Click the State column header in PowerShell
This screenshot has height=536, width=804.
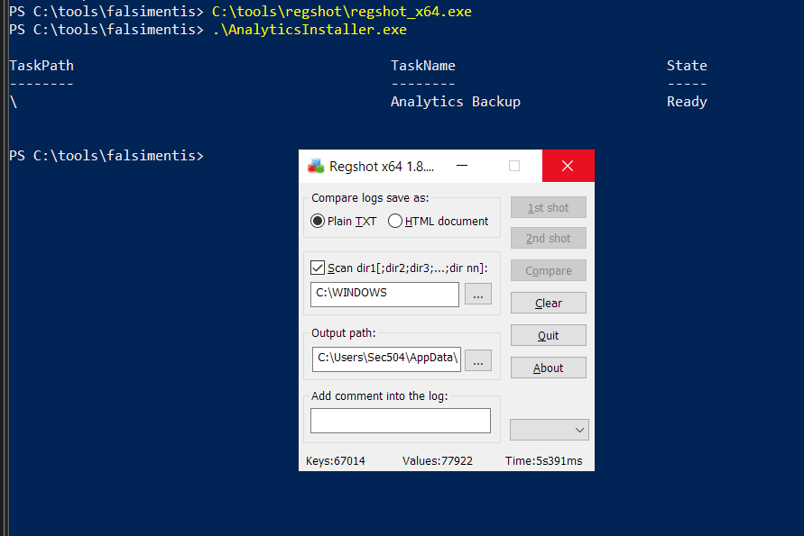click(x=687, y=66)
